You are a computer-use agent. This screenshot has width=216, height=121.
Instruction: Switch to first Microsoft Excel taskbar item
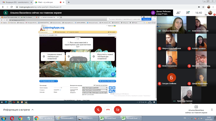point(110,118)
